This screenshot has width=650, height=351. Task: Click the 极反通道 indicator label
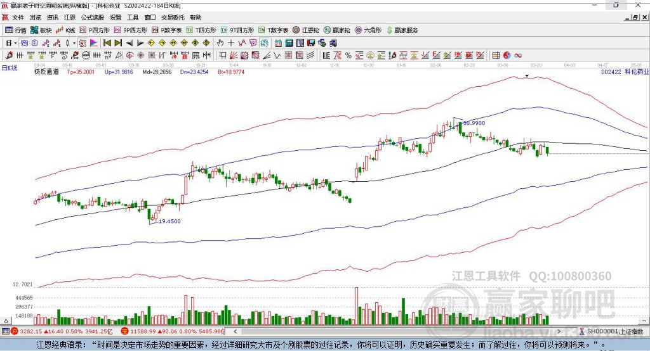46,72
